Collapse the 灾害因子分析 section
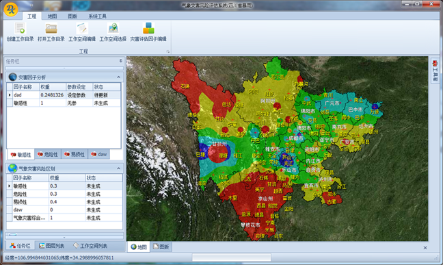Viewport: 443px width, 265px height. (118, 77)
